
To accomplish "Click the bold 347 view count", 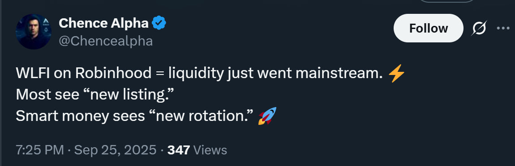I will click(x=179, y=150).
